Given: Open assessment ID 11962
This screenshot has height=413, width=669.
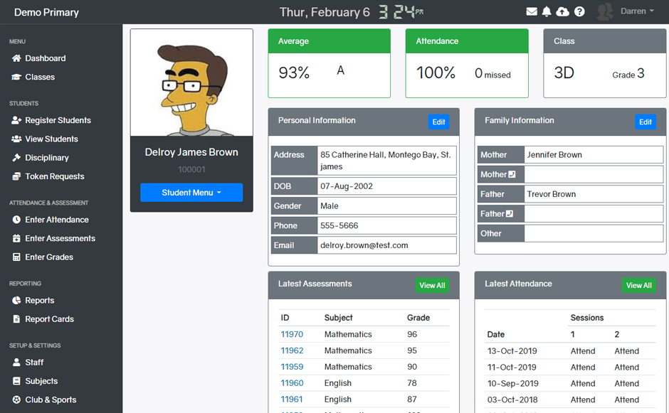Looking at the screenshot, I should pyautogui.click(x=292, y=350).
